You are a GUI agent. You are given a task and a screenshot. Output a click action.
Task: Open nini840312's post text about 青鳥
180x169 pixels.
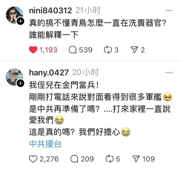tap(97, 29)
